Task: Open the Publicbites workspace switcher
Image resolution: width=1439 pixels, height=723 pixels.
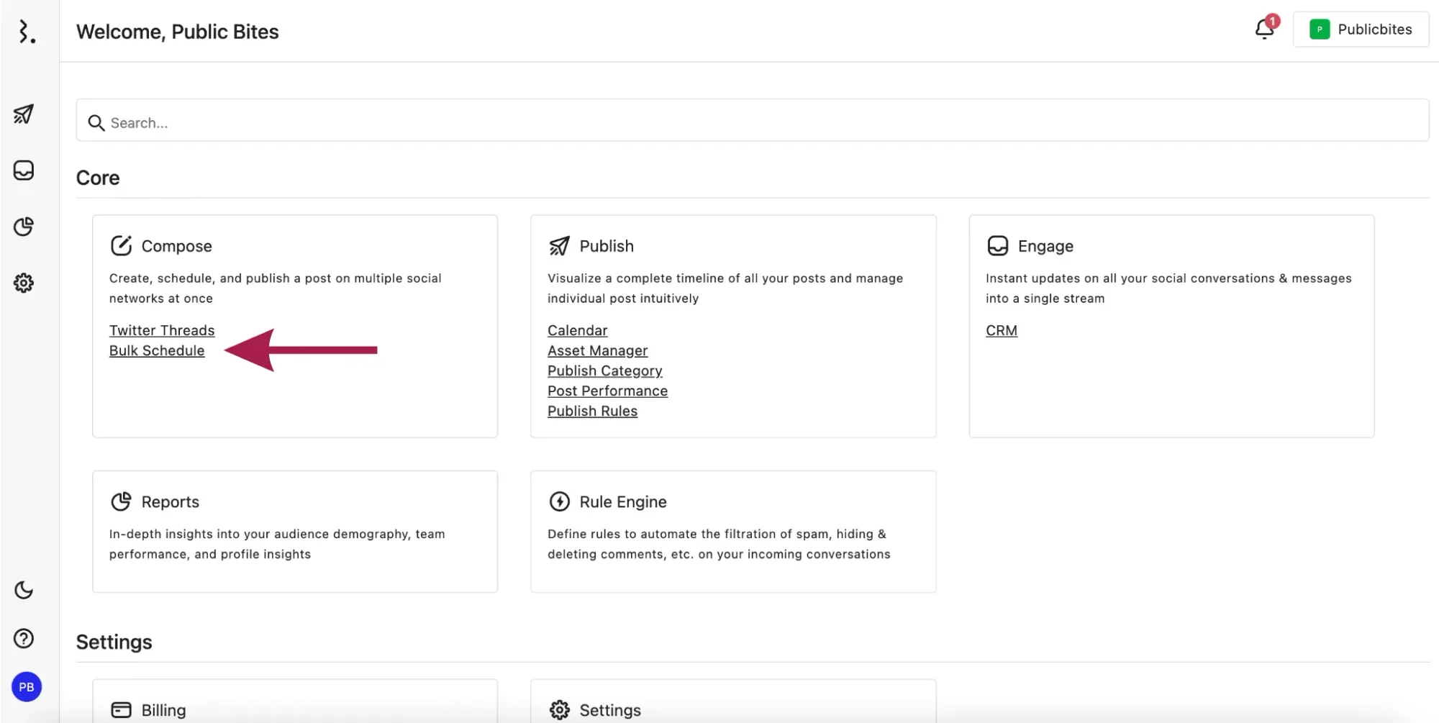Action: 1360,29
